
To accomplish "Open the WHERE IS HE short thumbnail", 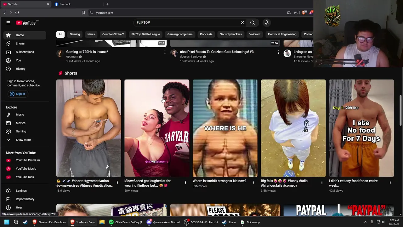I will 225,128.
